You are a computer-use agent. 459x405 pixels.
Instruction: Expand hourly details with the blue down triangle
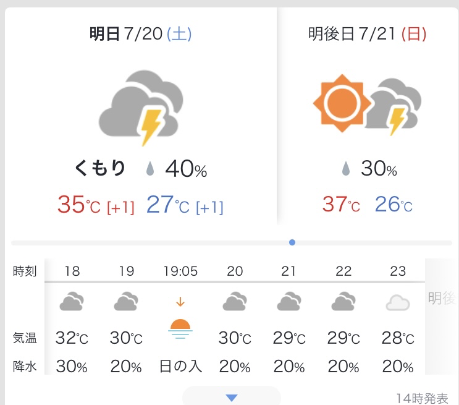pyautogui.click(x=232, y=398)
